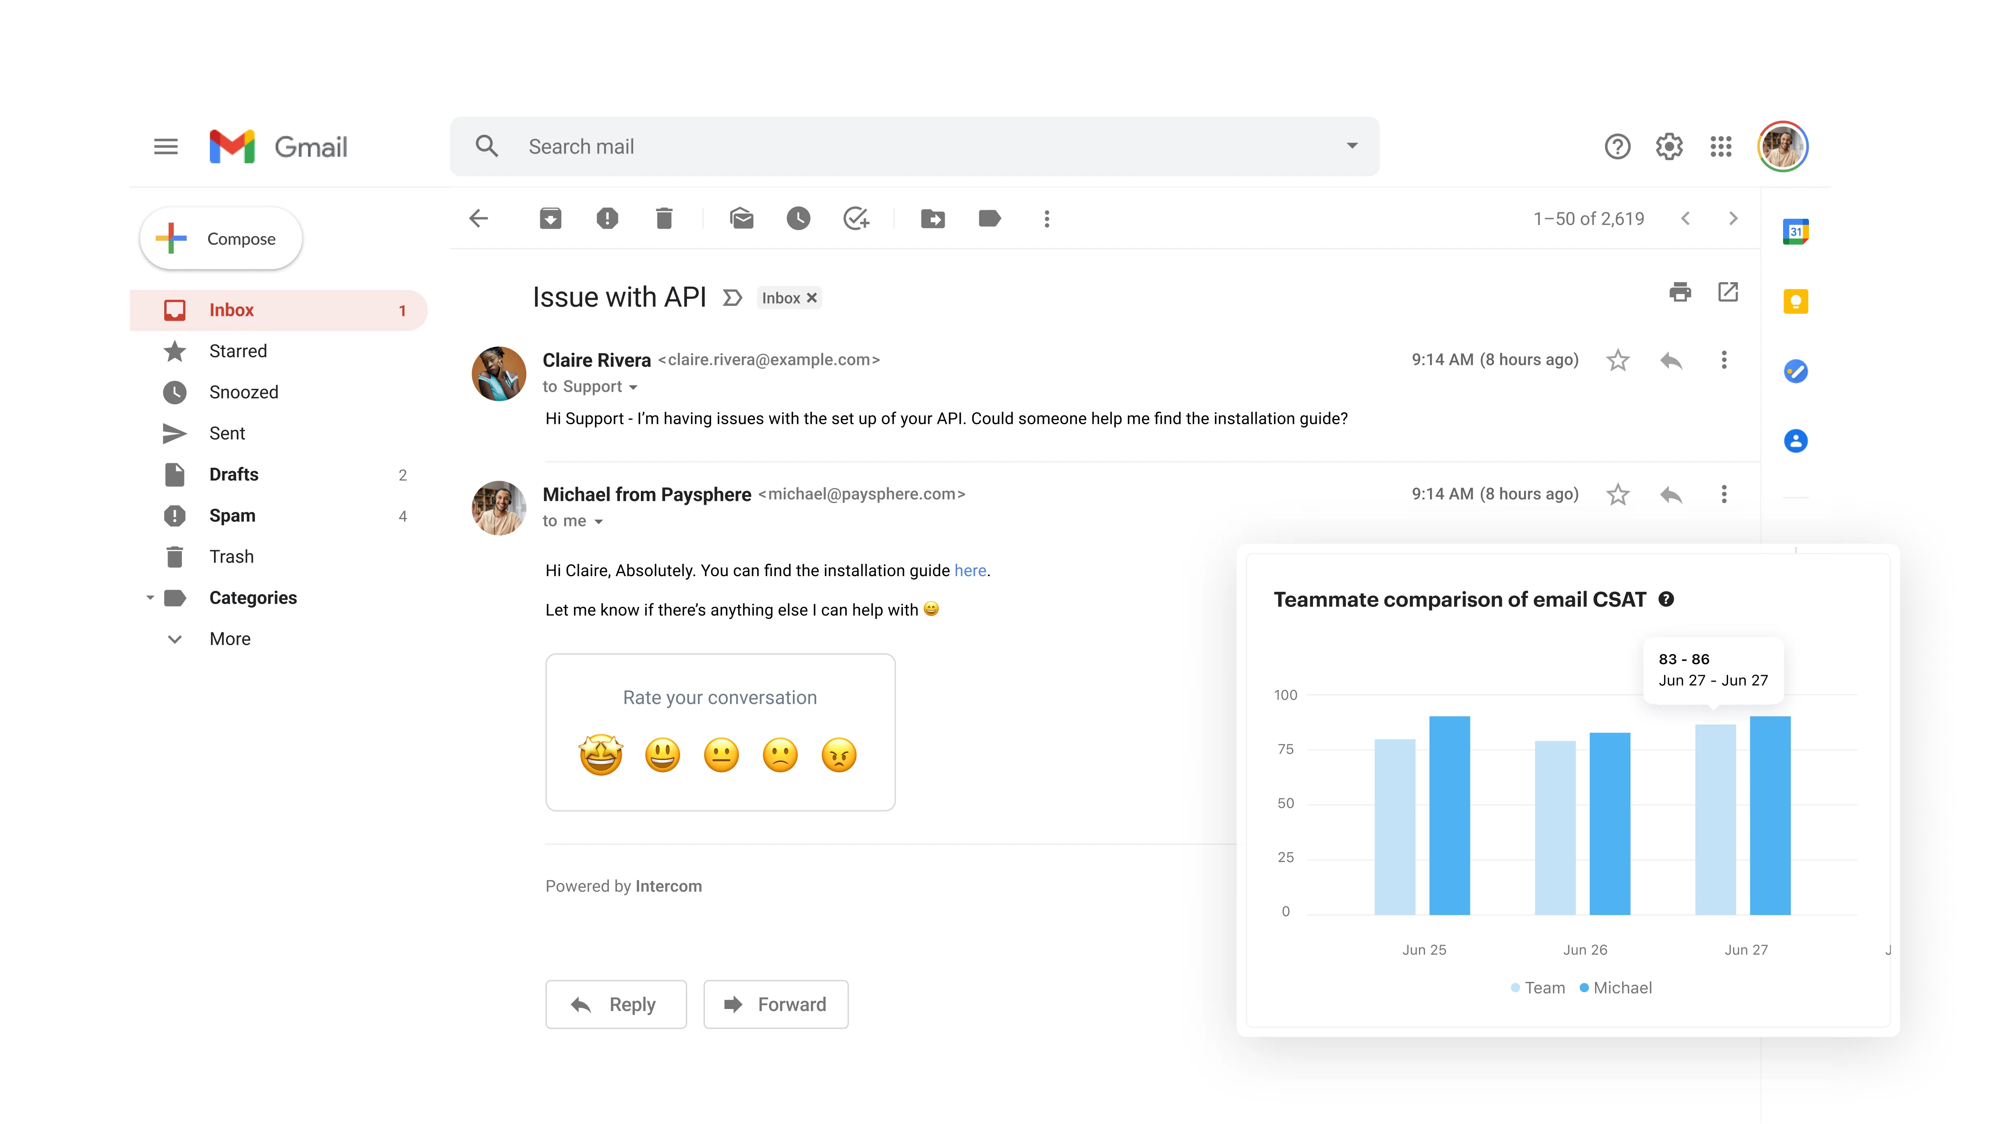The image size is (1997, 1124).
Task: Star Michael from Paysphere's message
Action: click(x=1617, y=494)
